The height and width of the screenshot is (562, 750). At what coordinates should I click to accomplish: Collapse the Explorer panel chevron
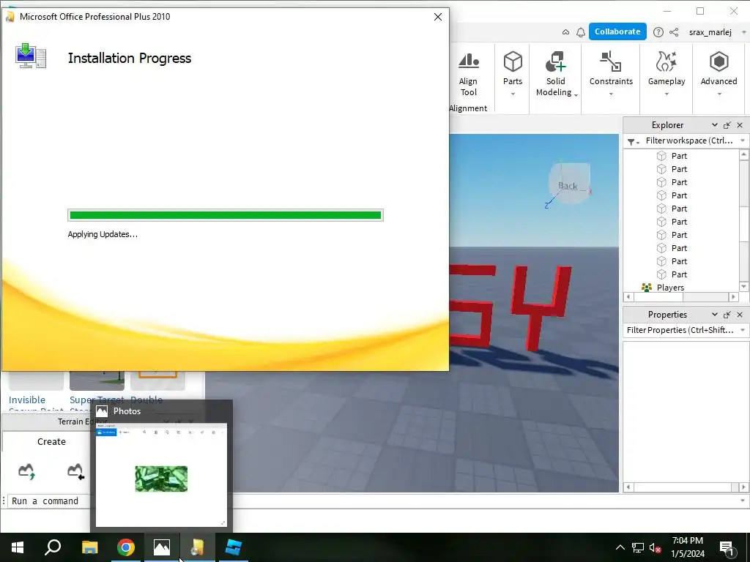[714, 124]
